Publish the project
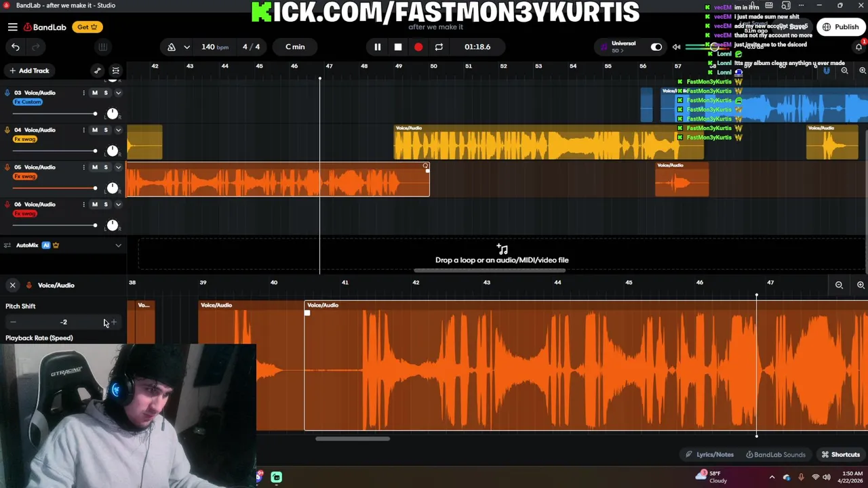Image resolution: width=868 pixels, height=488 pixels. [841, 27]
